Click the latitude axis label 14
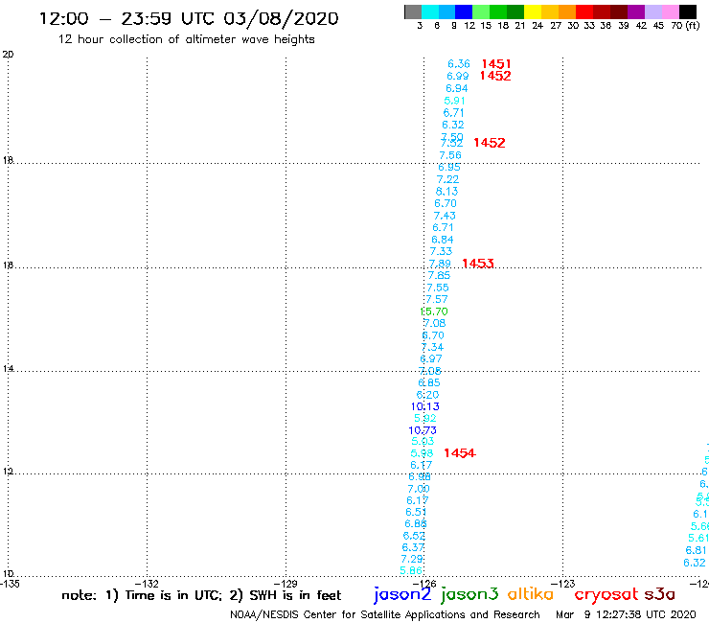709x623 pixels. pyautogui.click(x=8, y=369)
